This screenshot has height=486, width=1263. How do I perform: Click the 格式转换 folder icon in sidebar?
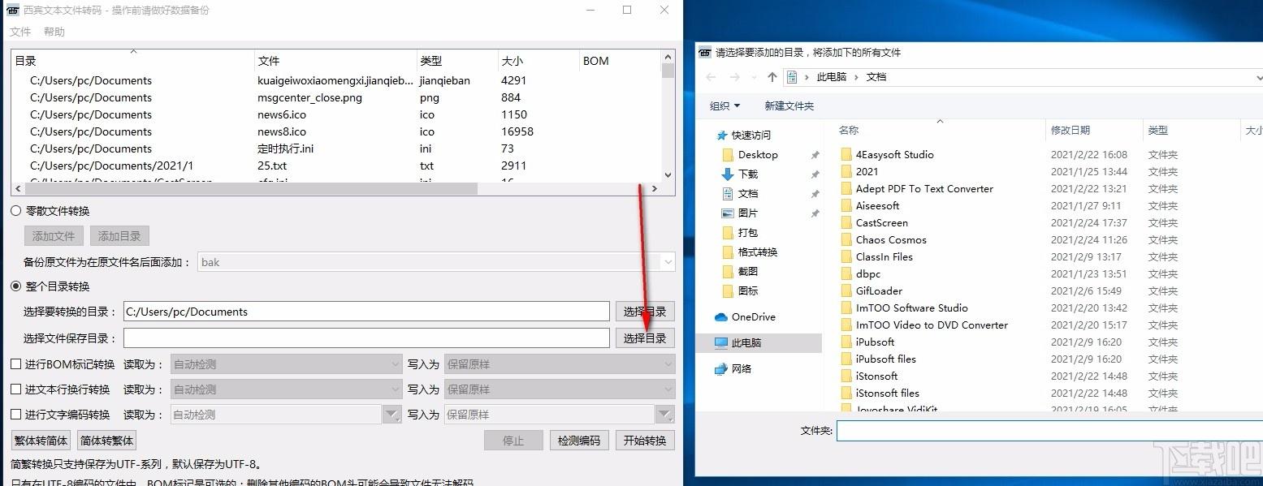coord(728,252)
